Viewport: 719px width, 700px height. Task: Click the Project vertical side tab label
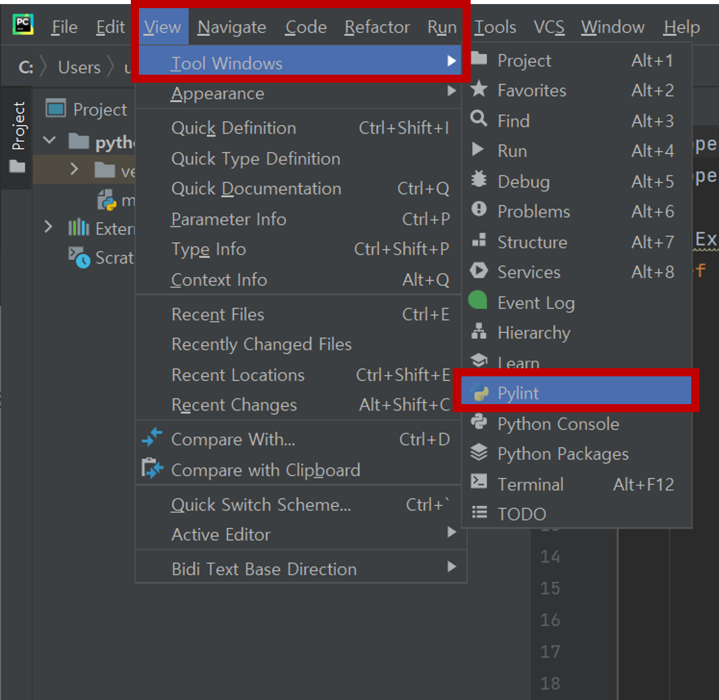point(19,126)
